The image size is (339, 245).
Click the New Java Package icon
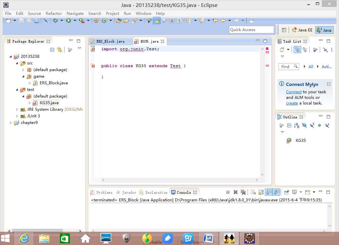96,21
